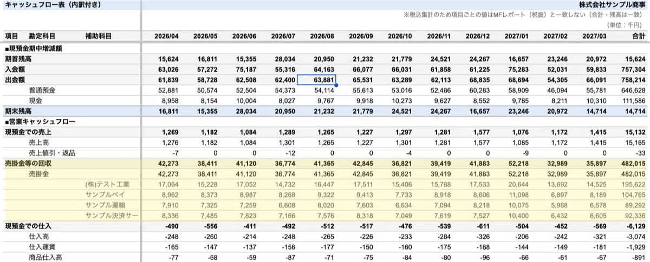
Task: Click the 出金額 total 758,214
Action: 633,80
